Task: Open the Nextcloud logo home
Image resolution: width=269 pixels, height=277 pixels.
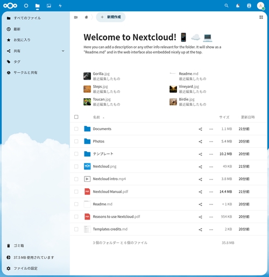Action: click(x=10, y=6)
